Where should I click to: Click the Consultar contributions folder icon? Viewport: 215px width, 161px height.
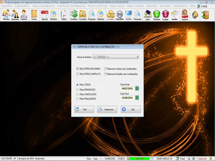pyautogui.click(x=83, y=15)
